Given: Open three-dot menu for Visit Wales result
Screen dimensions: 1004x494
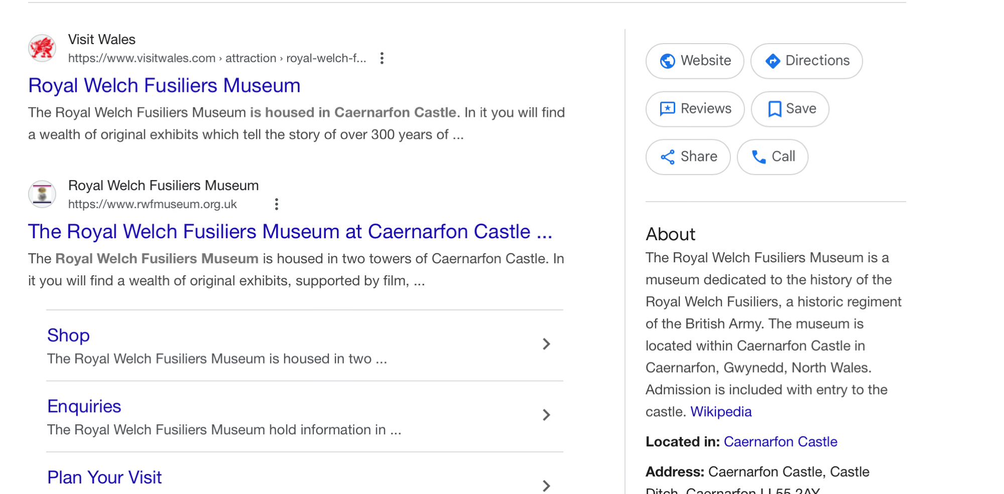Looking at the screenshot, I should point(382,58).
